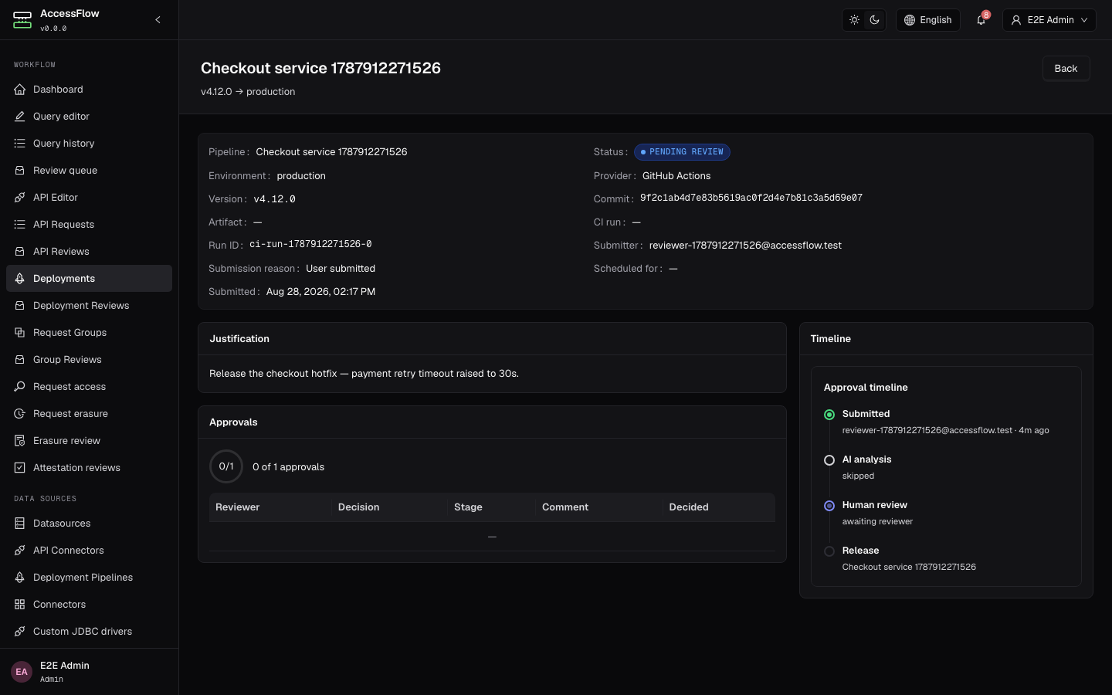
Task: Click the Submitted timeline marker
Action: click(829, 415)
